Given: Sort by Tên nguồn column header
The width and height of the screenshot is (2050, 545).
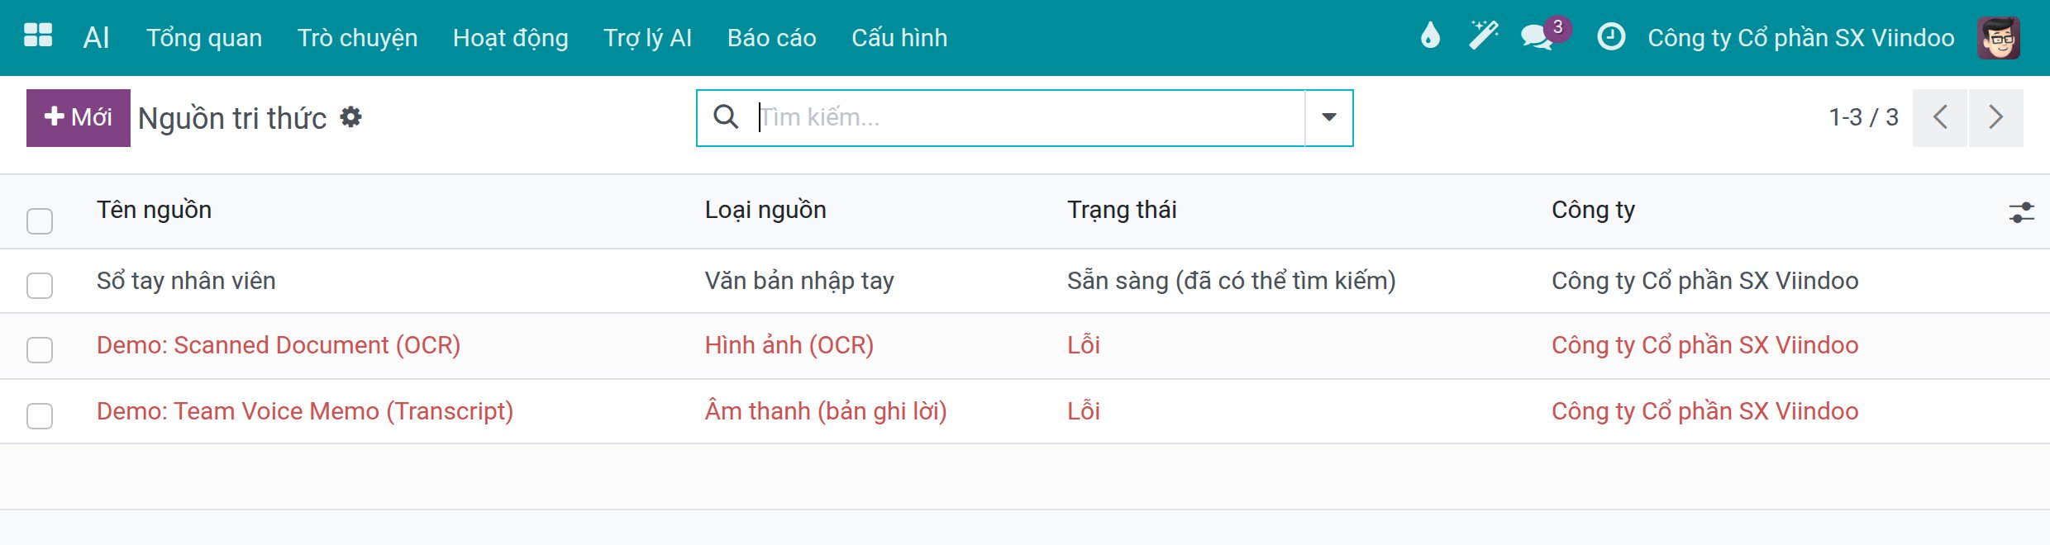Looking at the screenshot, I should click(154, 210).
